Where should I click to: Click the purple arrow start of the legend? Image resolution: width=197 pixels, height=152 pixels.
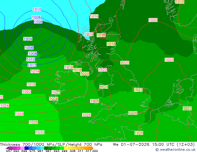coord(7,148)
